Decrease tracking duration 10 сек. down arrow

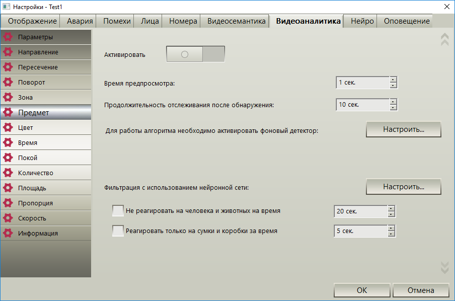click(x=393, y=107)
